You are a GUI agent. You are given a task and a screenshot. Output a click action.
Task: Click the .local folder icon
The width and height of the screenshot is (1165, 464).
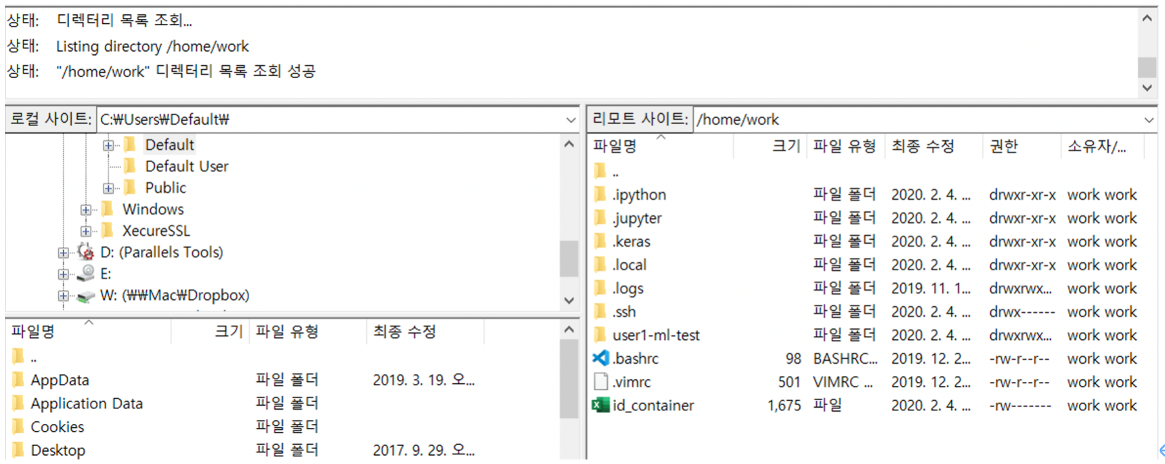601,264
